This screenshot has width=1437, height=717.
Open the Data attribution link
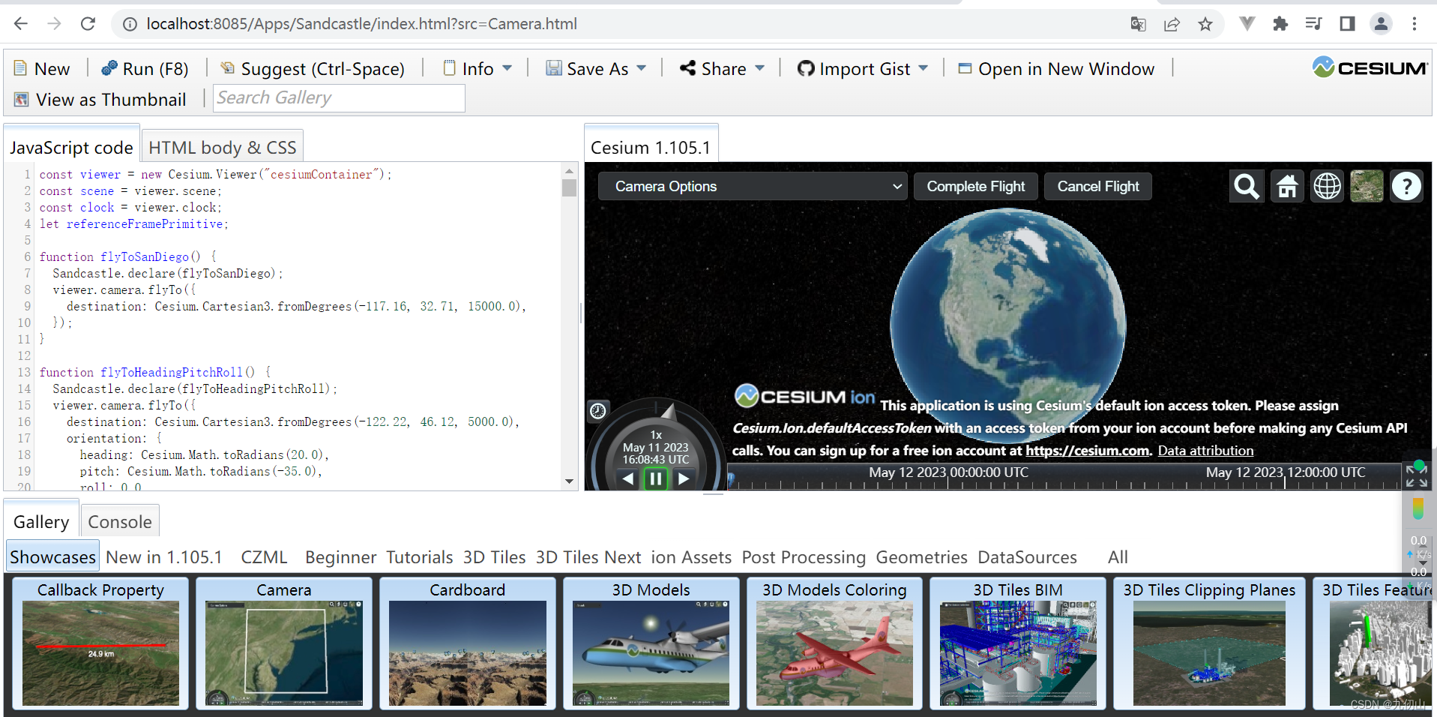tap(1205, 451)
